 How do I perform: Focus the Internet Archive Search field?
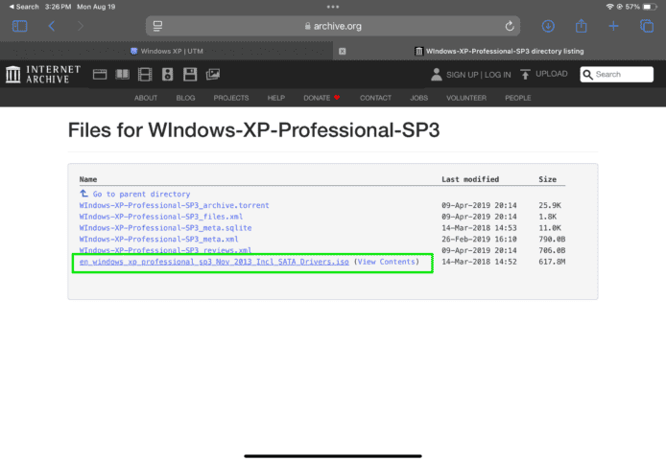click(619, 74)
